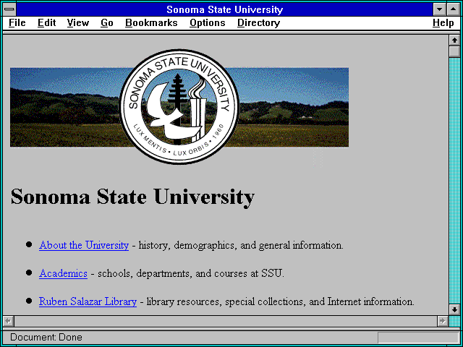Click the horizontal scrollbar right arrow
This screenshot has width=463, height=347.
(442, 321)
